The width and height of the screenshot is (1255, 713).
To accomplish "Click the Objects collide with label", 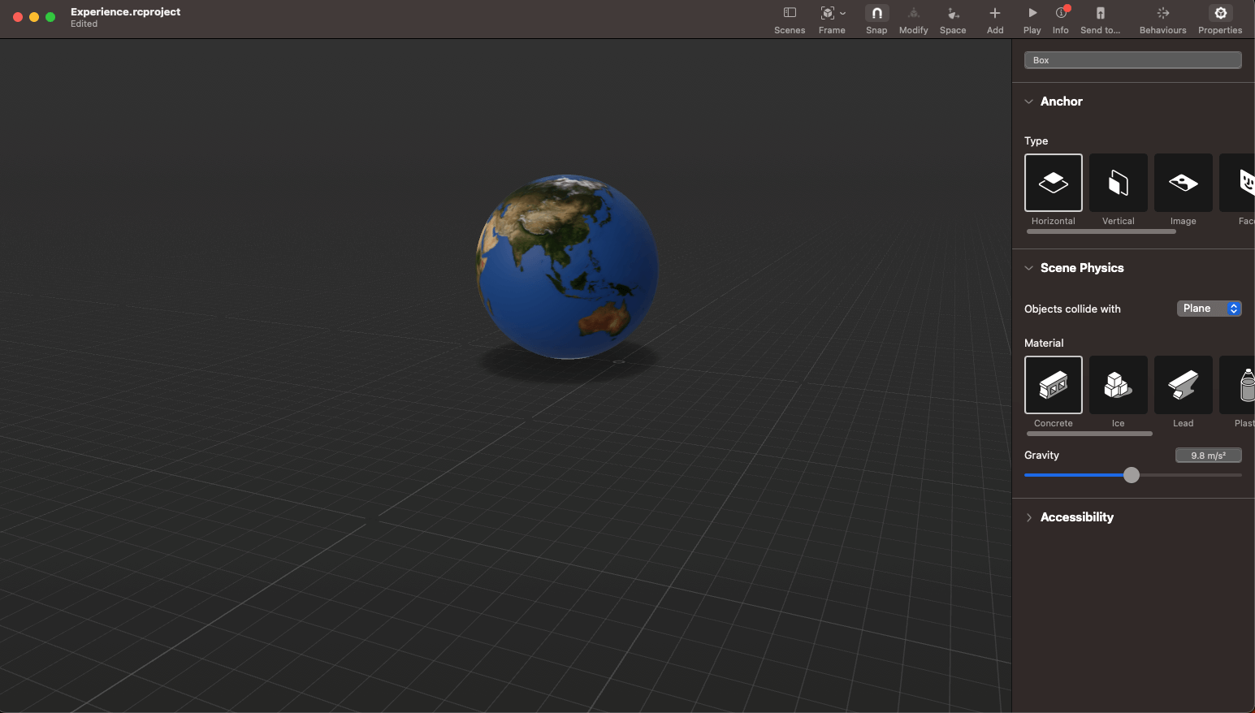I will coord(1072,309).
